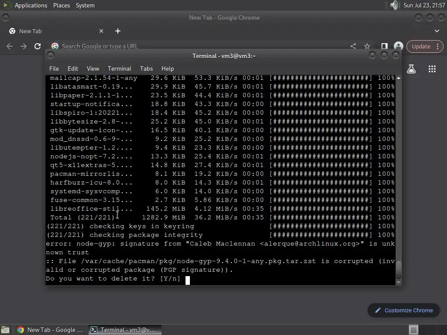
Task: Click the Chrome favicon on New Tab
Action: [12, 31]
